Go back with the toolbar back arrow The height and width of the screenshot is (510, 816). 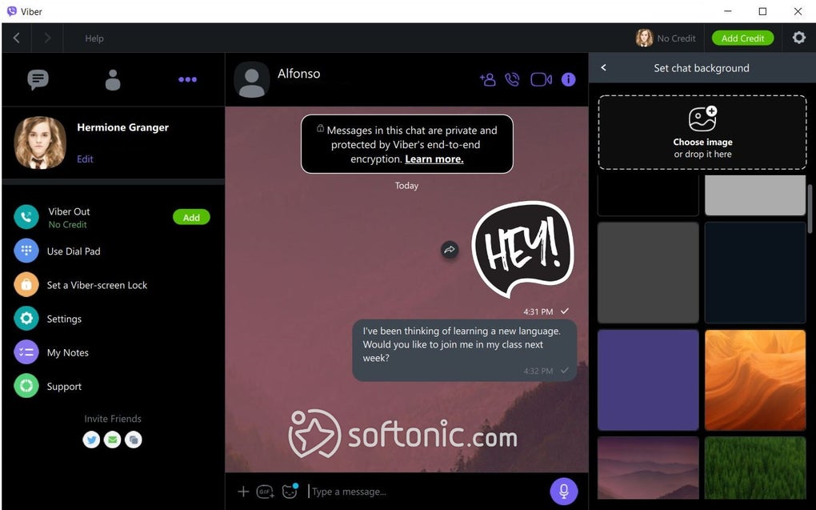pyautogui.click(x=17, y=38)
